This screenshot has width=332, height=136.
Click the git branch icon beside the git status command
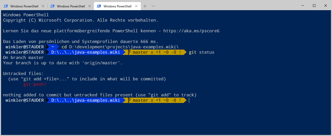click(x=129, y=52)
